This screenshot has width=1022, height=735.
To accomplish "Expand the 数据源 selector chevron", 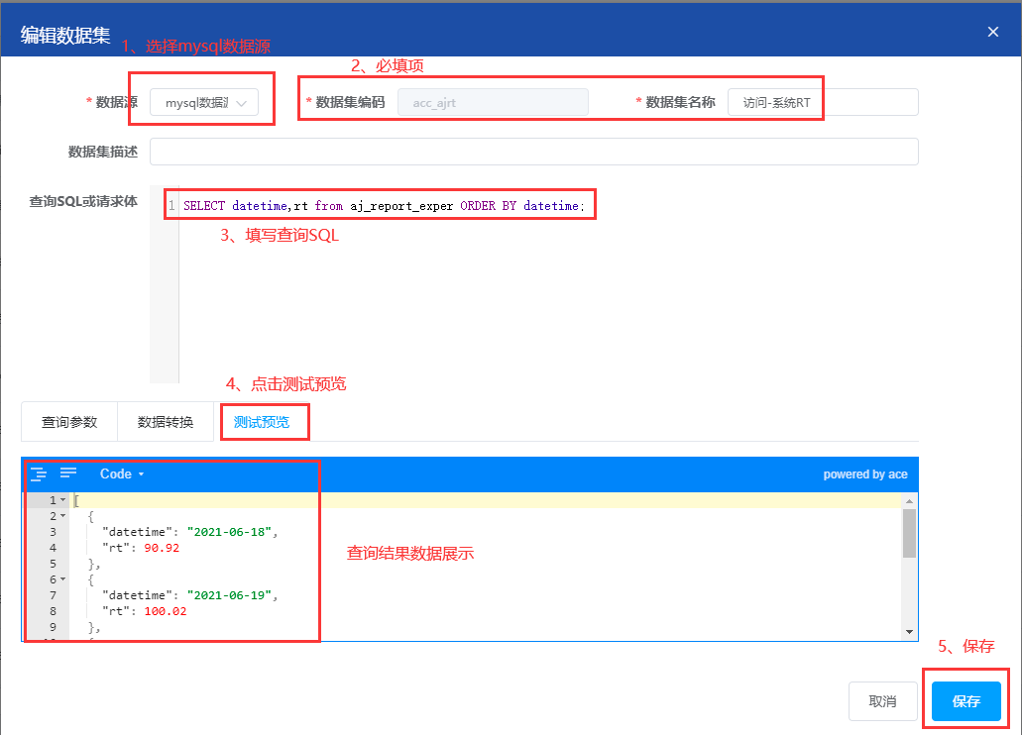I will (241, 101).
